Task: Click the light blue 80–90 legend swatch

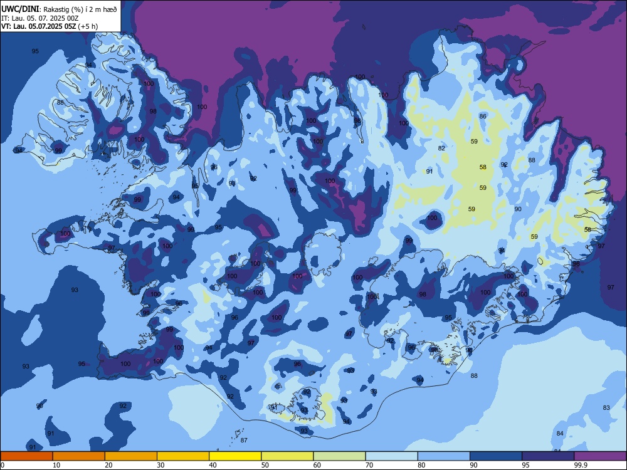Action: [444, 456]
